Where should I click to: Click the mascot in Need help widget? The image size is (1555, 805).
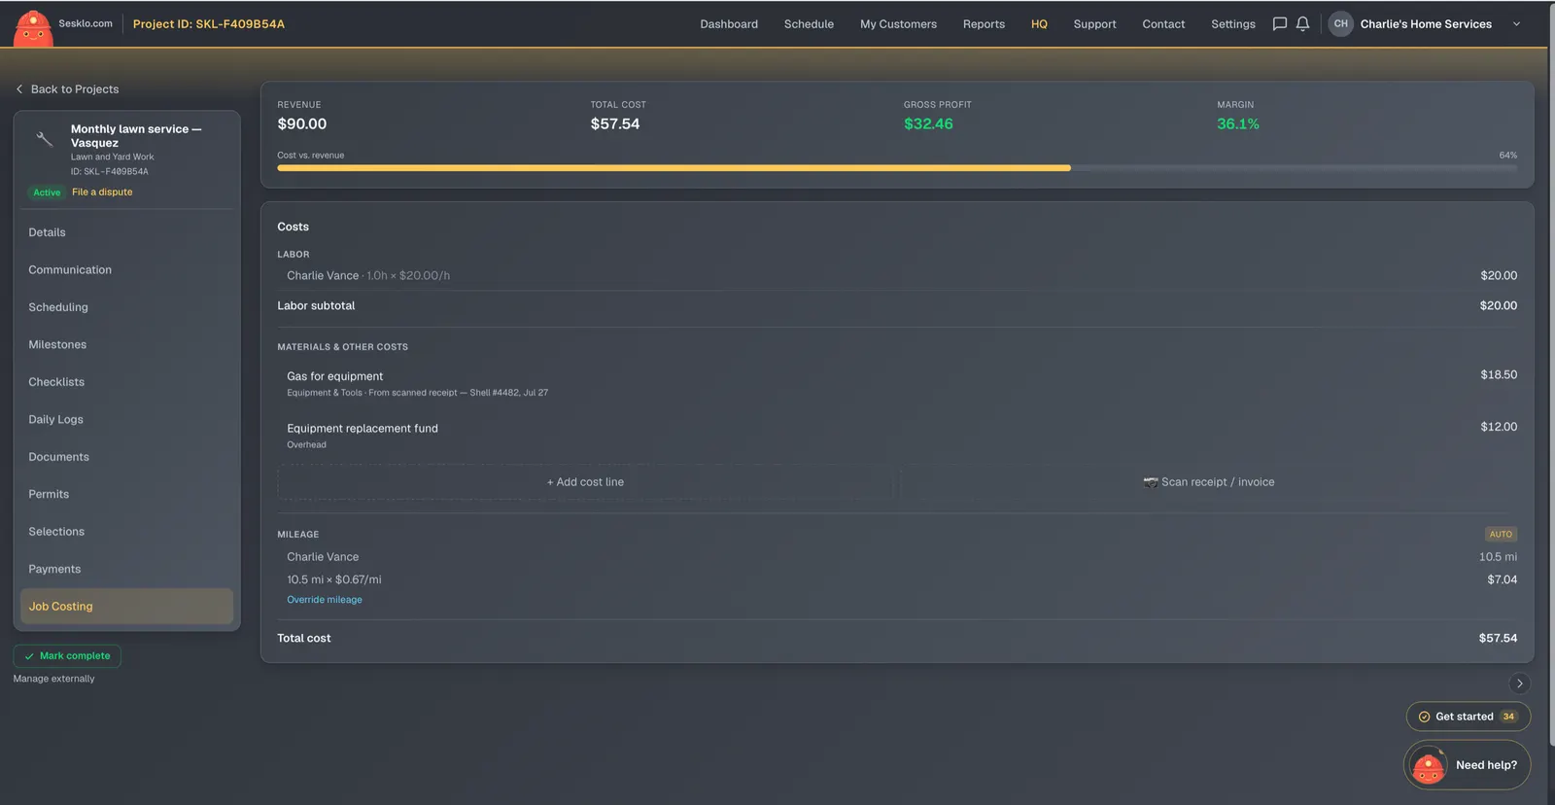(1428, 766)
